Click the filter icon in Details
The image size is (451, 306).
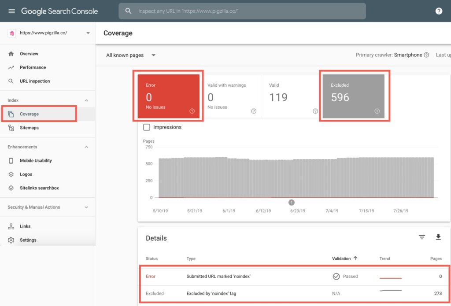422,237
